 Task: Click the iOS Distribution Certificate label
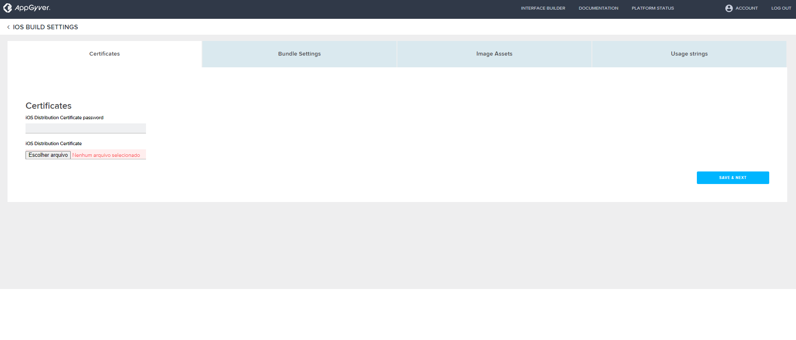pyautogui.click(x=54, y=143)
